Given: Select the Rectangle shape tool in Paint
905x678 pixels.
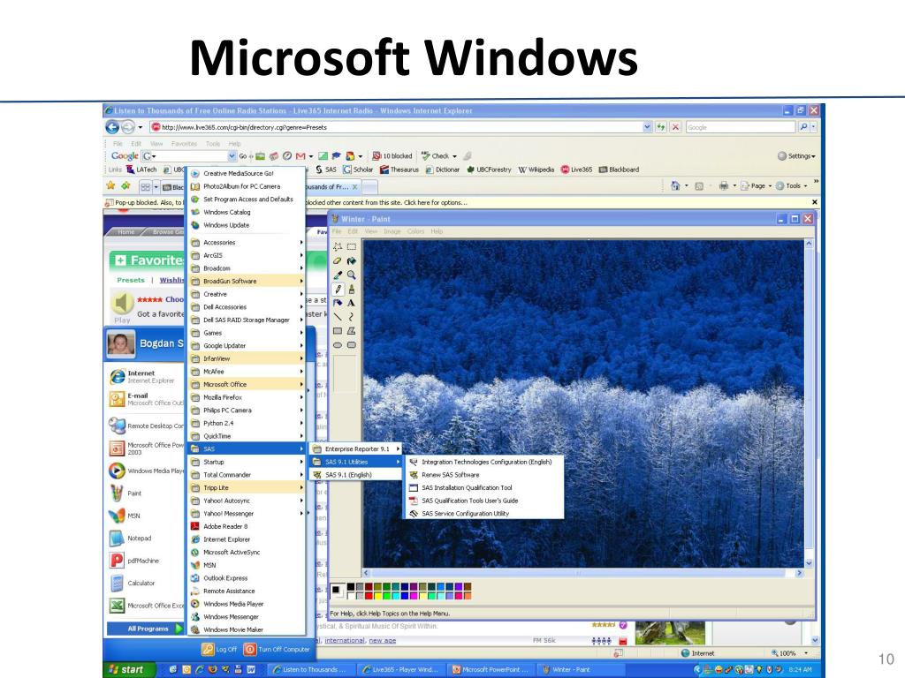Looking at the screenshot, I should click(338, 331).
